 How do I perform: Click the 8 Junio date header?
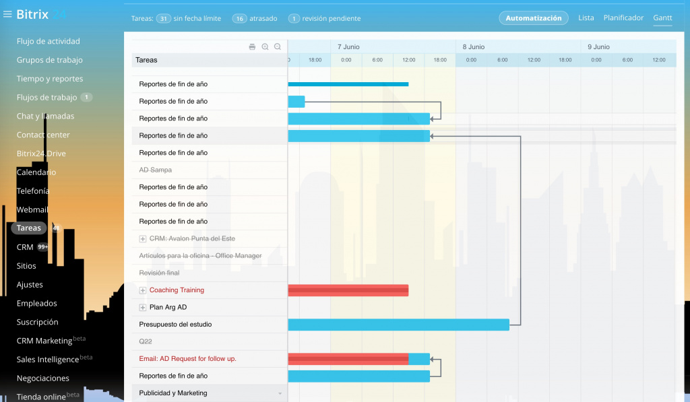pyautogui.click(x=474, y=46)
